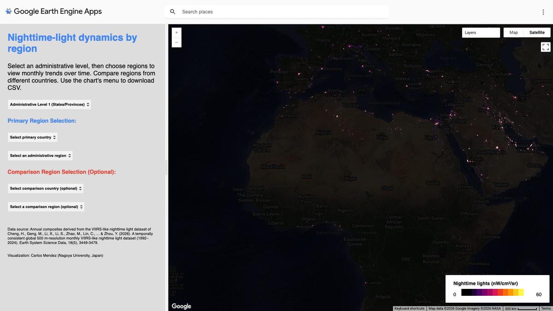Open the Terms link
553x311 pixels.
[546, 308]
